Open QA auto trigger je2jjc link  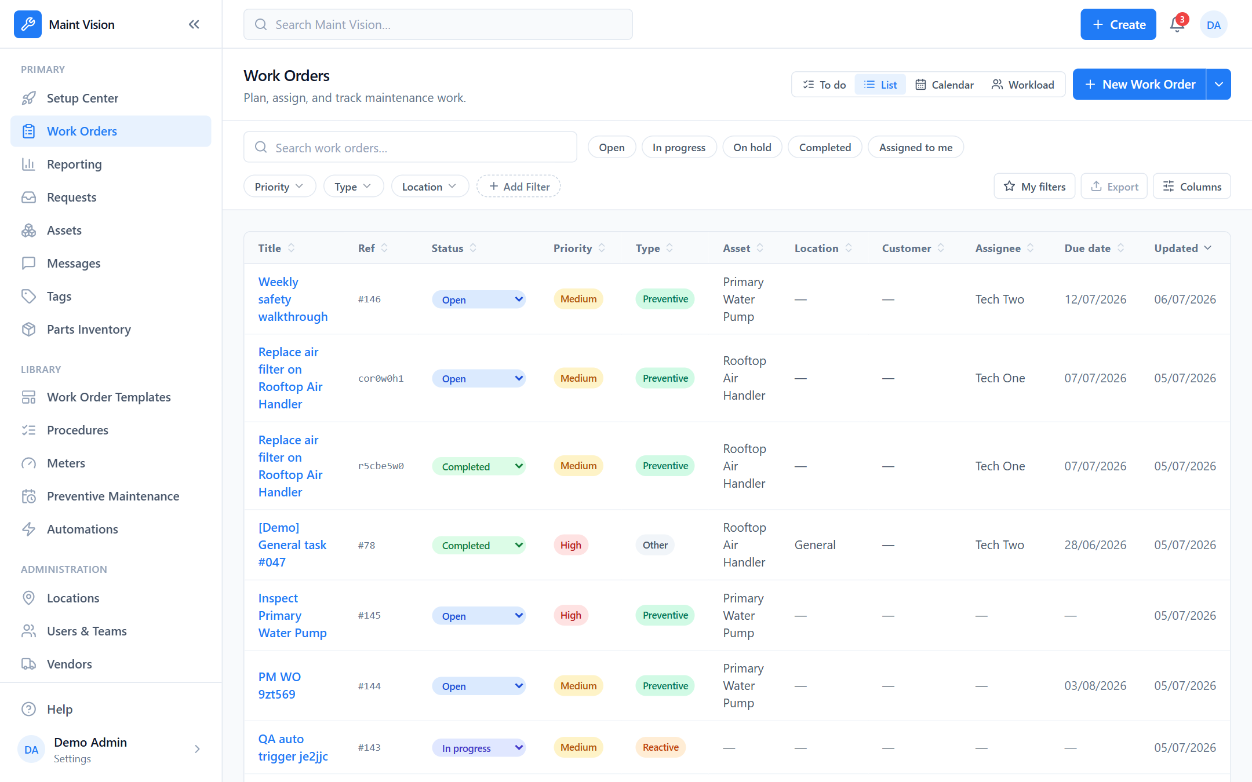tap(293, 747)
